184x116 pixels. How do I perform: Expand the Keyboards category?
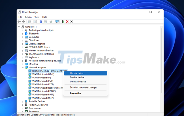tap(22, 57)
